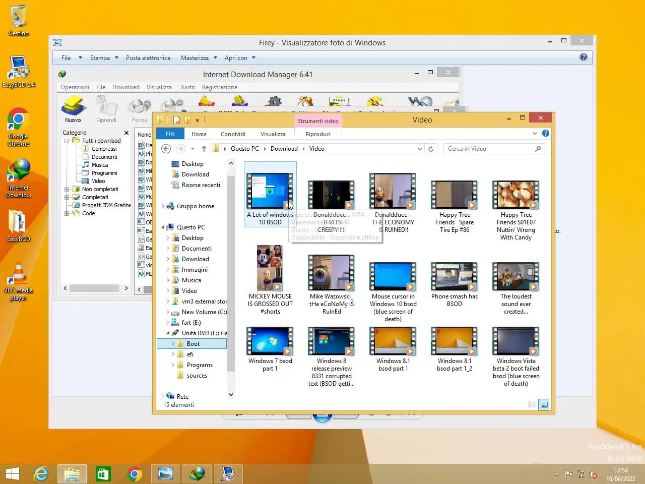Open the Apri con dropdown menu
The width and height of the screenshot is (645, 484).
click(240, 58)
